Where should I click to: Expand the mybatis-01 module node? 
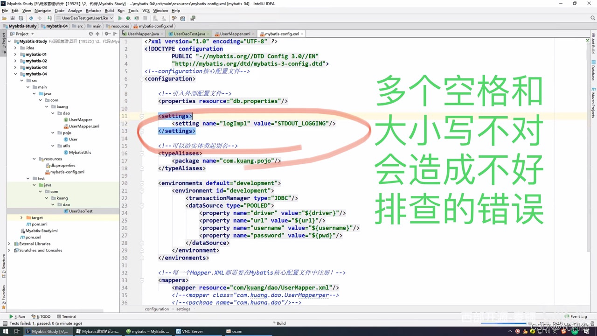[x=15, y=54]
